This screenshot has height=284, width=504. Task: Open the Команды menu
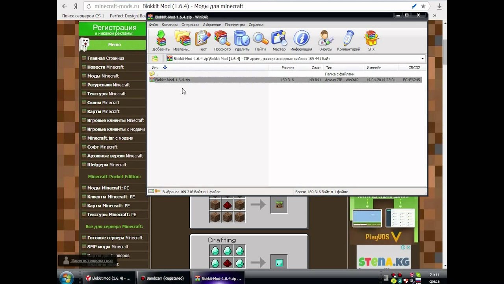pyautogui.click(x=169, y=24)
